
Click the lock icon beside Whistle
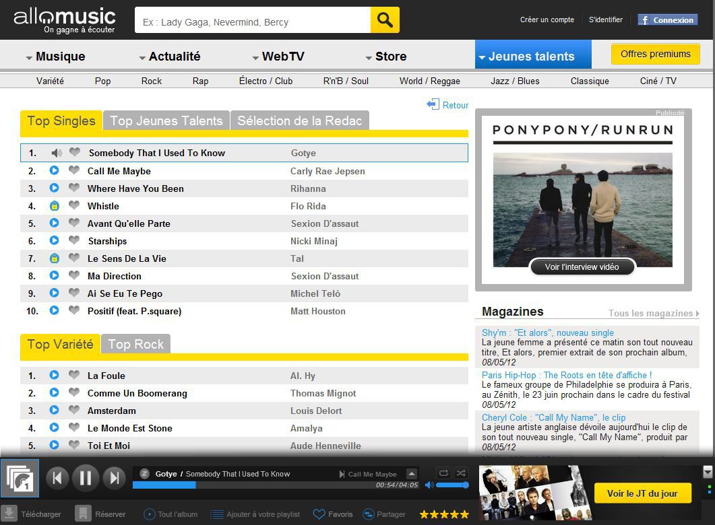[x=55, y=205]
